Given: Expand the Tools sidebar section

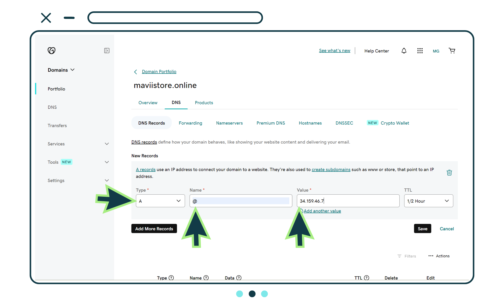Looking at the screenshot, I should pyautogui.click(x=107, y=162).
